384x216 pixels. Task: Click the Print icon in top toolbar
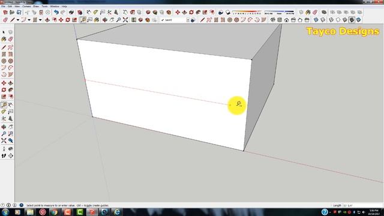point(71,12)
